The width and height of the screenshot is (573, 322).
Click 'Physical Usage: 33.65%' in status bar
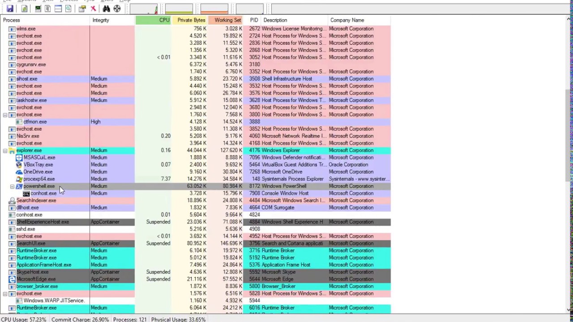178,319
